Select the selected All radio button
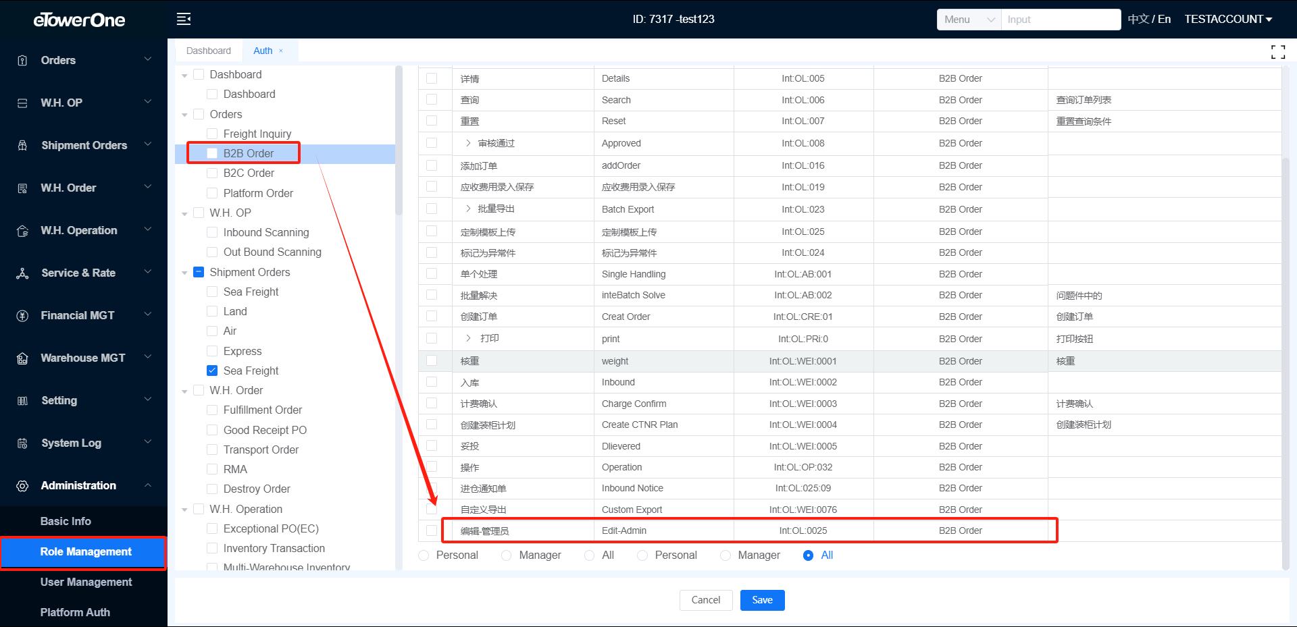This screenshot has height=627, width=1297. [x=808, y=555]
